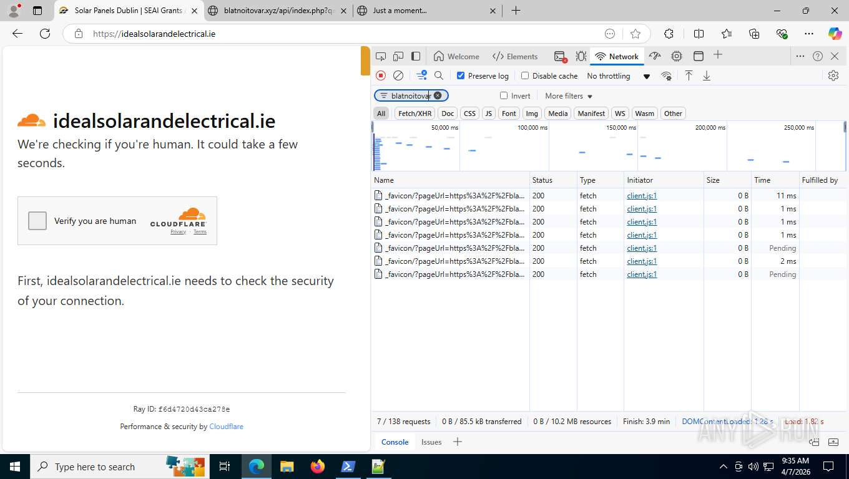Screen dimensions: 849x479
Task: Clear the network log
Action: click(398, 75)
